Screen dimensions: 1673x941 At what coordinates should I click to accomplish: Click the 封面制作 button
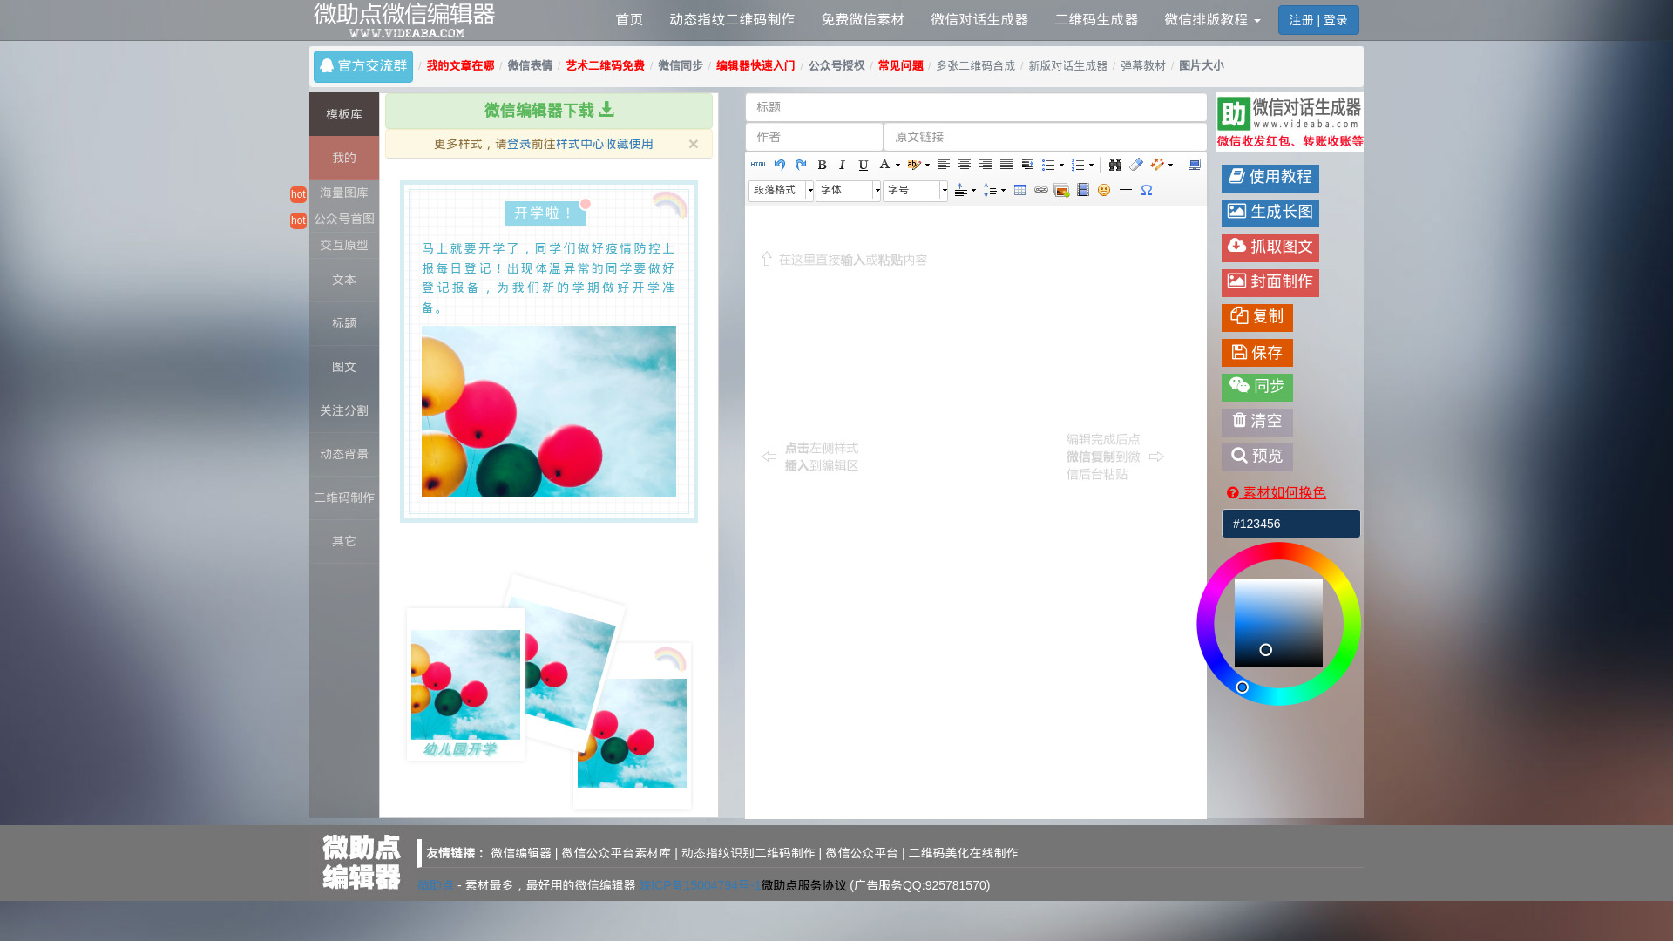click(1270, 282)
